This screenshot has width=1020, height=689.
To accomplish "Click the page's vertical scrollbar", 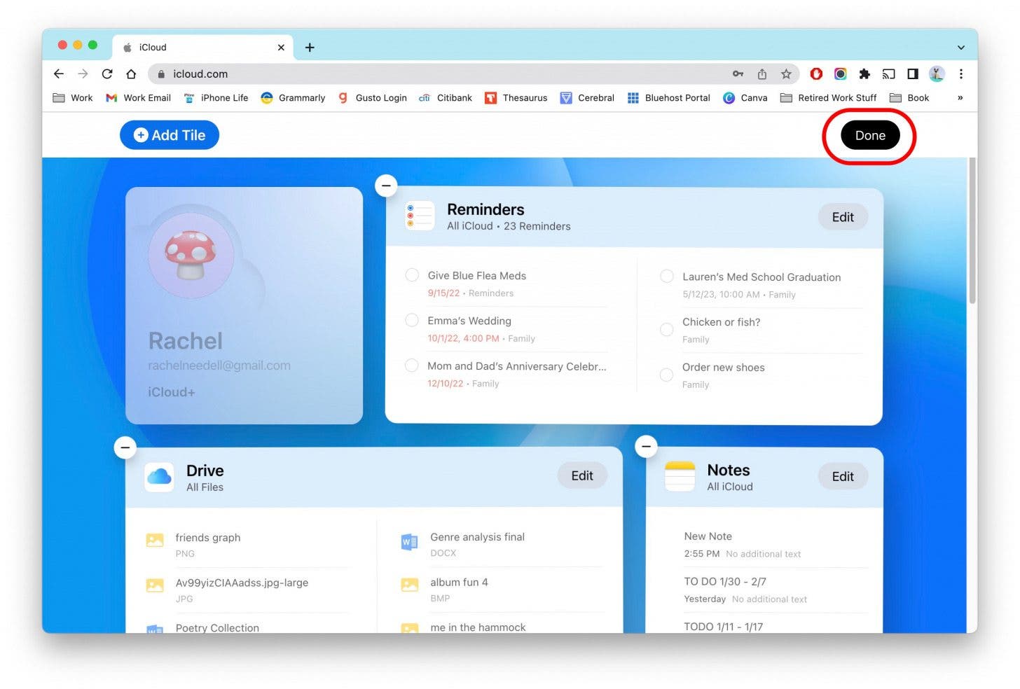I will [972, 231].
